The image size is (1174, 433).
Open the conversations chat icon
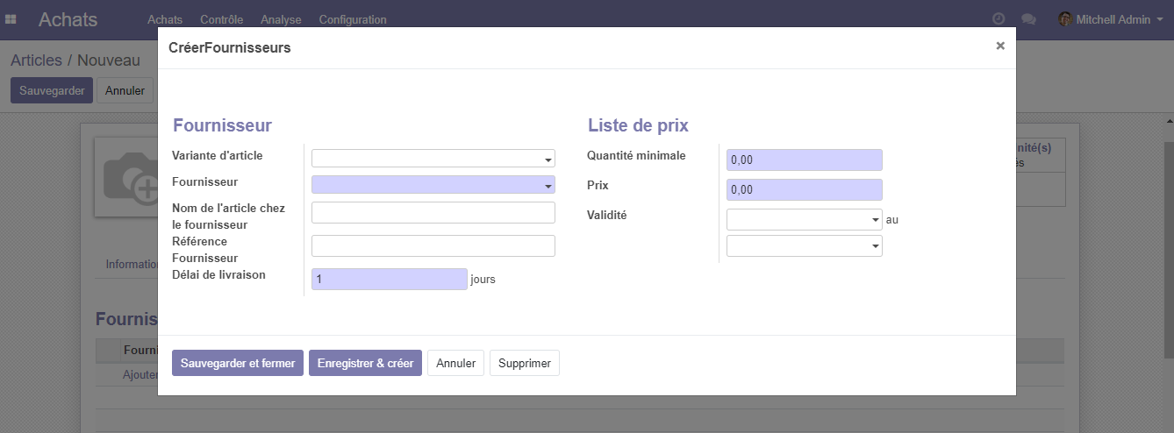coord(1028,19)
